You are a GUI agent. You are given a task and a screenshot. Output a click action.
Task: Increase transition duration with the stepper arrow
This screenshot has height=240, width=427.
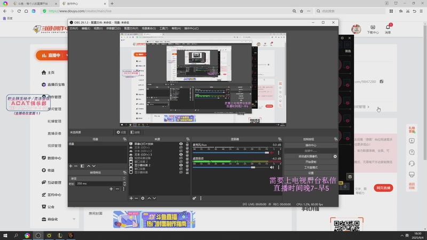[124, 182]
